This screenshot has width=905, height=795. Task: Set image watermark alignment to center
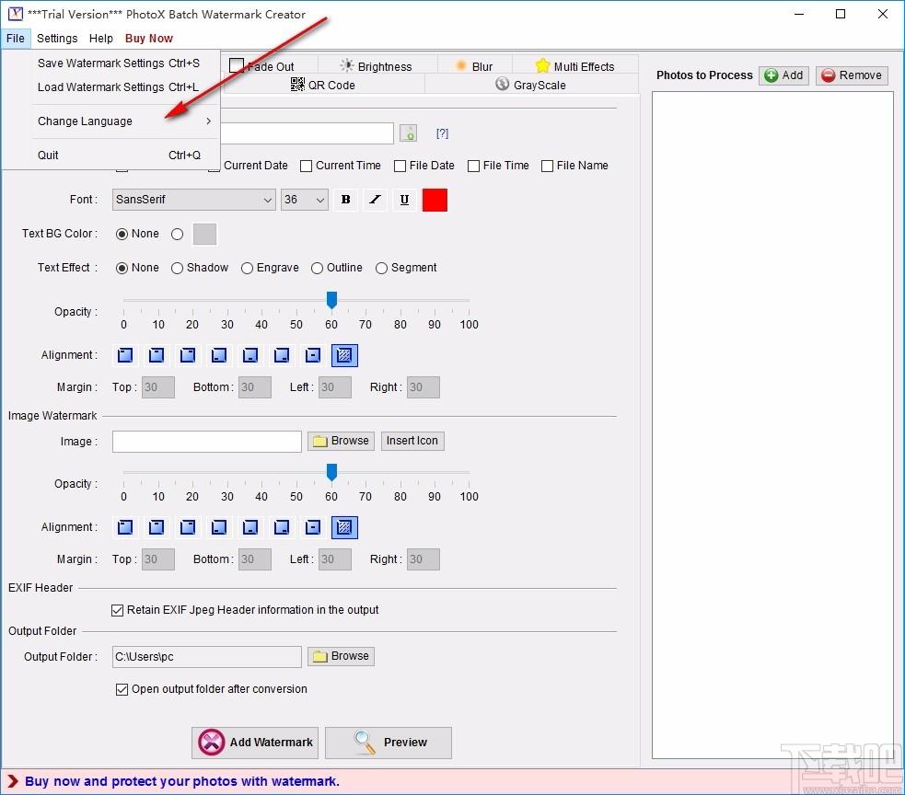tap(313, 527)
